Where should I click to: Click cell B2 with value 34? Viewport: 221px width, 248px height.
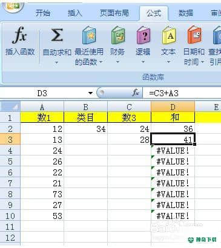pos(85,128)
